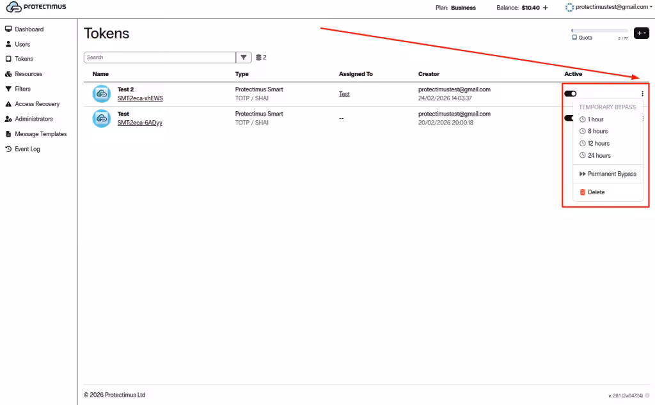This screenshot has height=405, width=655.
Task: Click the fast-forward icon beside Permanent Bypass
Action: (582, 174)
